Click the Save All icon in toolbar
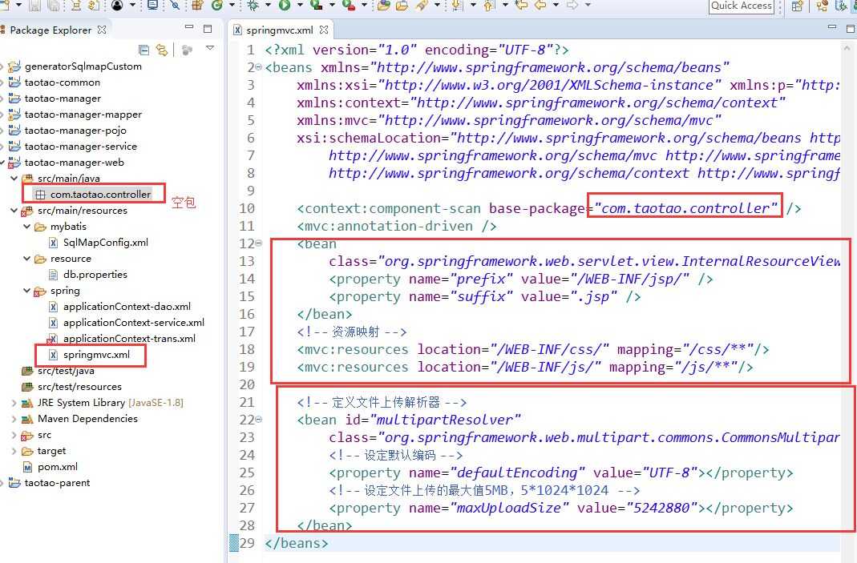 [x=54, y=6]
